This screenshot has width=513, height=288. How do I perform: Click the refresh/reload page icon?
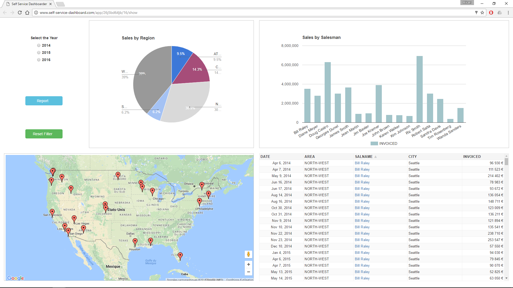point(20,13)
